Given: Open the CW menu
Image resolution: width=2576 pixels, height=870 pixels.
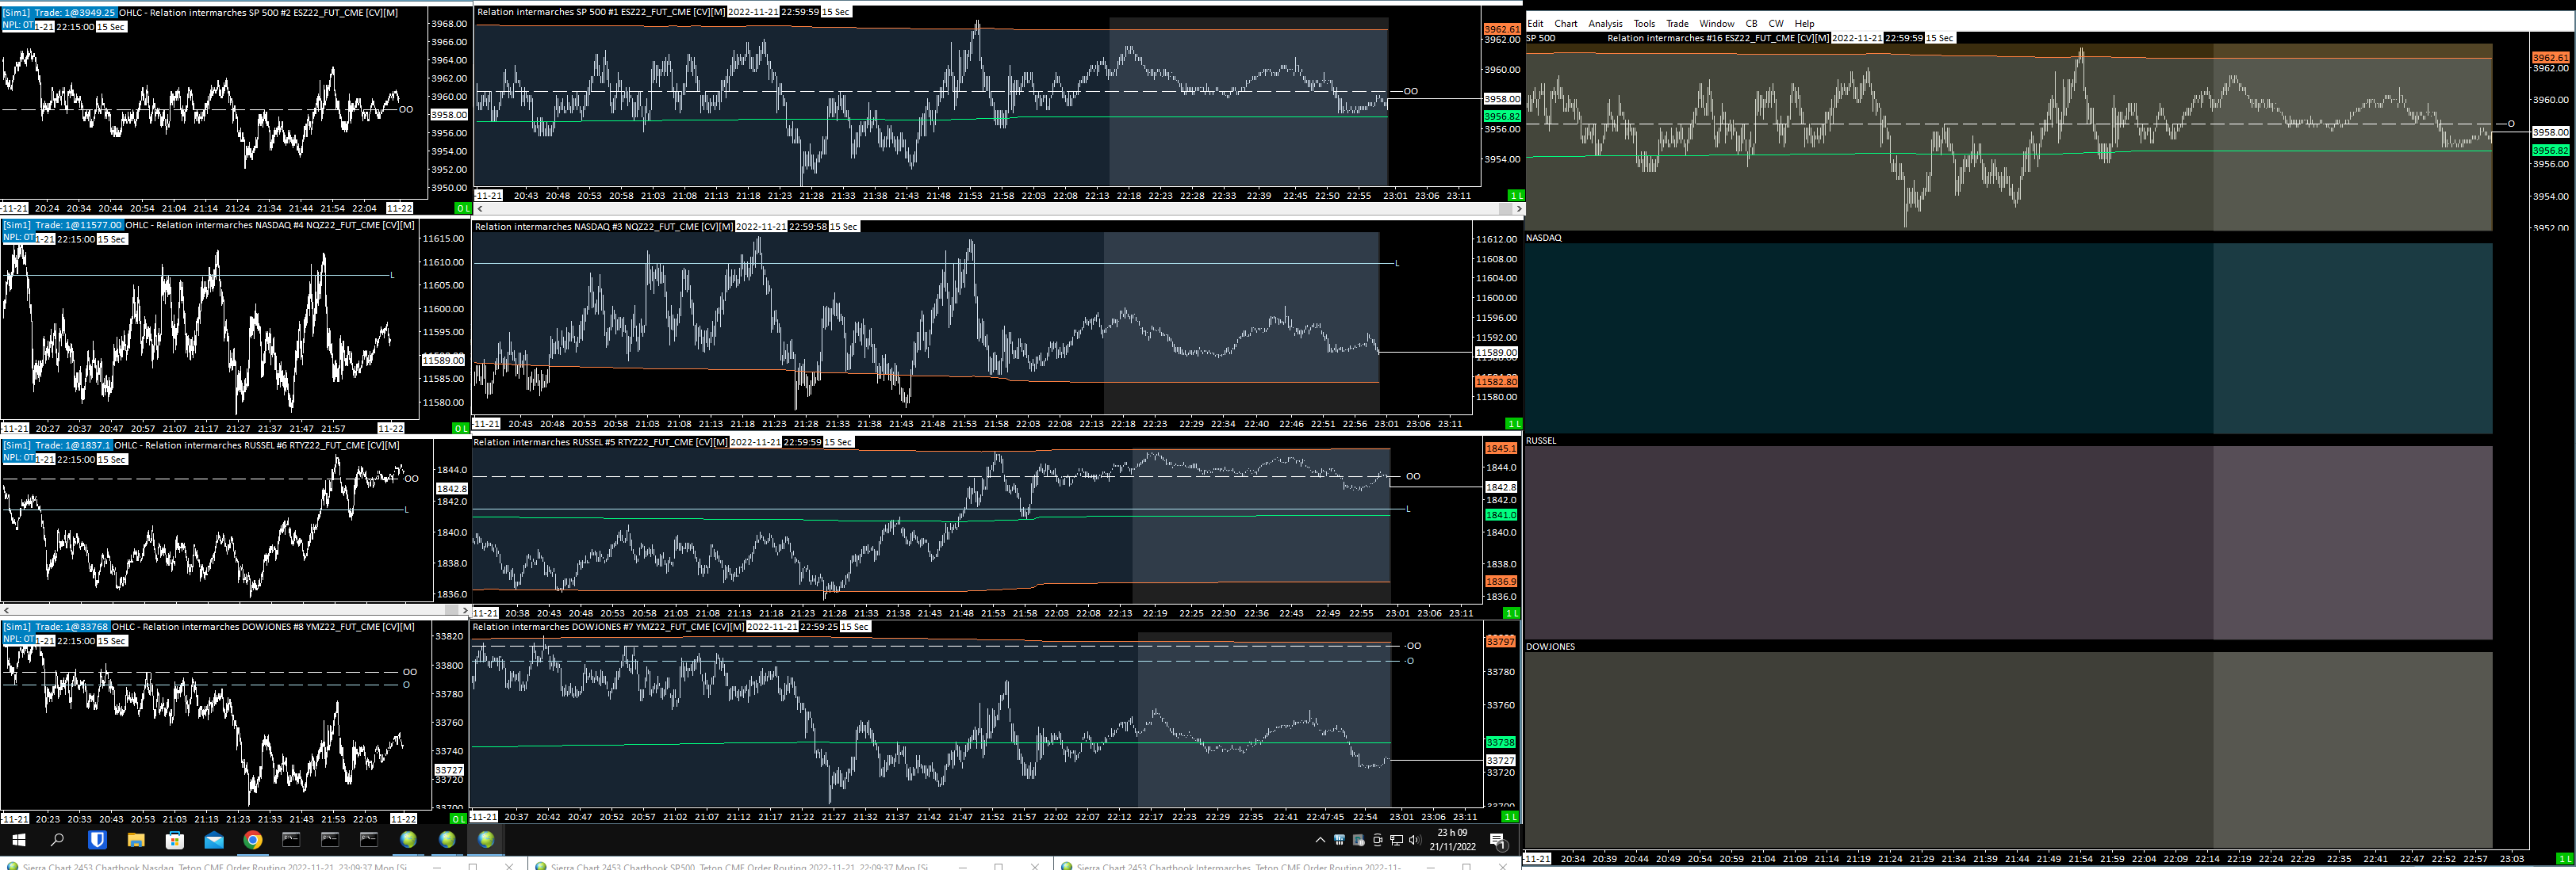Looking at the screenshot, I should (1775, 23).
